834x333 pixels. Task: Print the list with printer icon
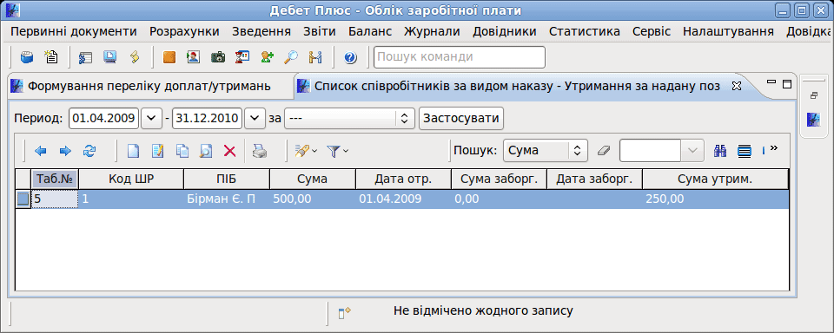pos(260,151)
